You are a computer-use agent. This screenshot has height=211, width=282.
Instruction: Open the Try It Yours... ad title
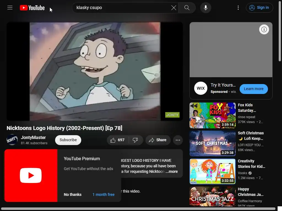coord(223,85)
